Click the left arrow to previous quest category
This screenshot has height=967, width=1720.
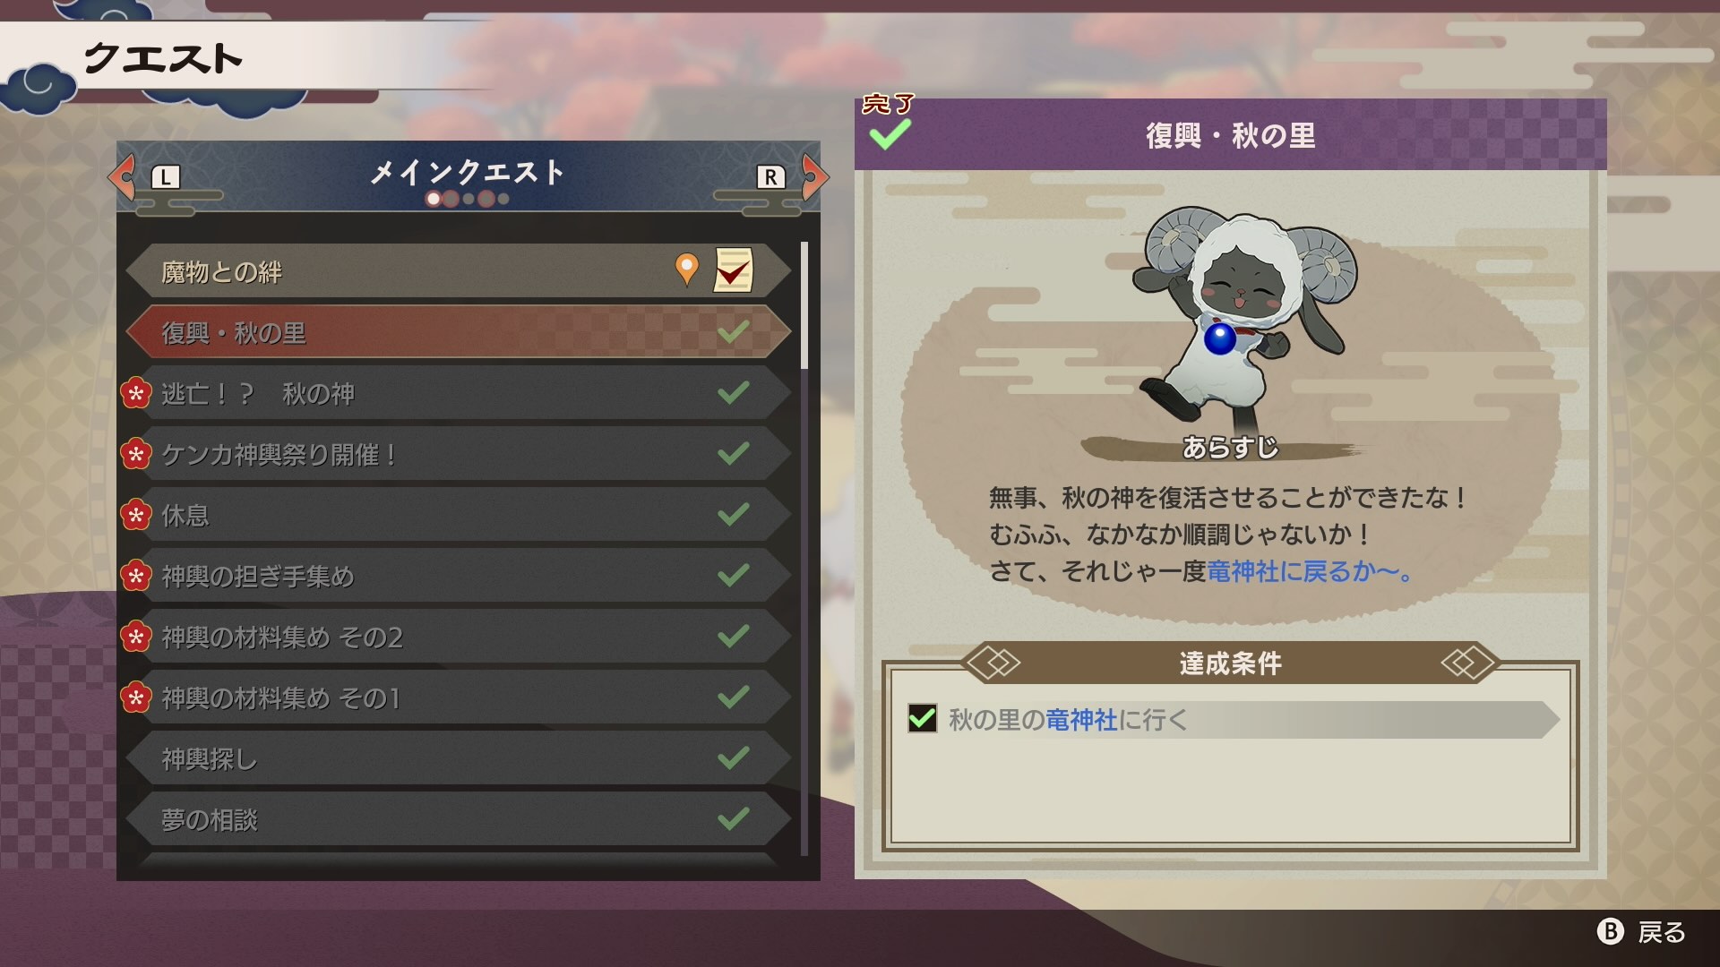[x=122, y=176]
